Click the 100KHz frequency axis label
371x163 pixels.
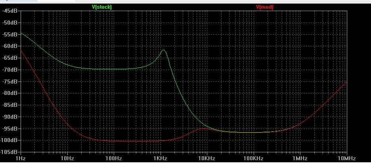(x=253, y=158)
